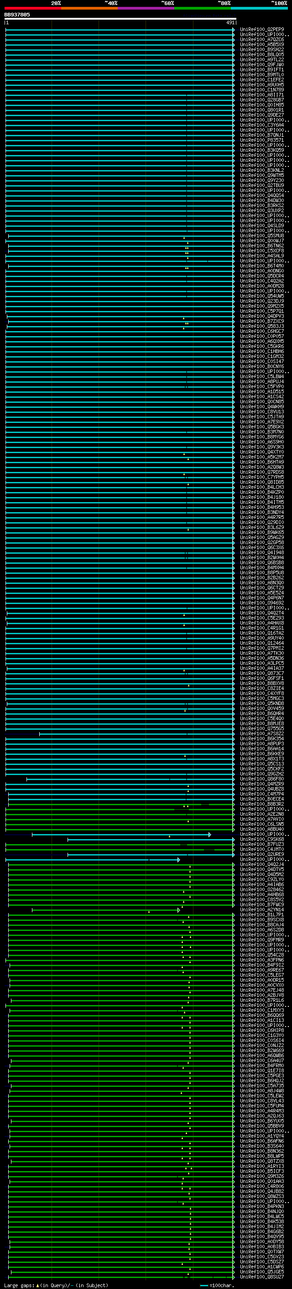Pick sequence UniRef100_A2QJ63
The width and height of the screenshot is (292, 1289).
click(x=261, y=1116)
